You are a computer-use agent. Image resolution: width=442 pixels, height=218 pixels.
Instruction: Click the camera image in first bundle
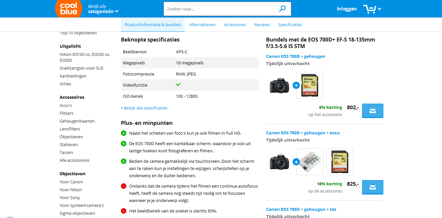[x=279, y=85]
